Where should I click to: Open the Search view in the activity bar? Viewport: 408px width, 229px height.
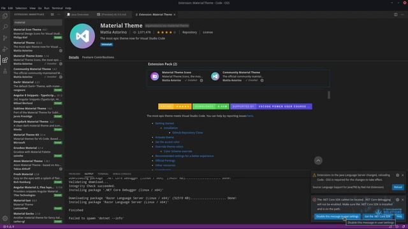[x=5, y=27]
